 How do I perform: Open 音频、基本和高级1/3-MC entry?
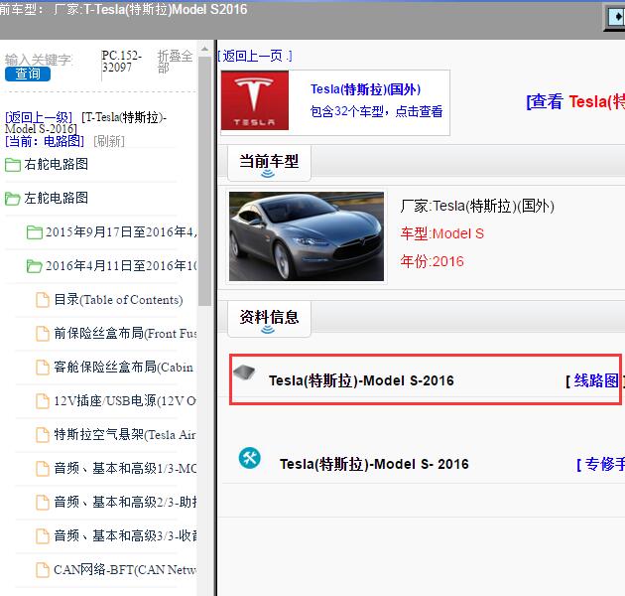click(125, 468)
